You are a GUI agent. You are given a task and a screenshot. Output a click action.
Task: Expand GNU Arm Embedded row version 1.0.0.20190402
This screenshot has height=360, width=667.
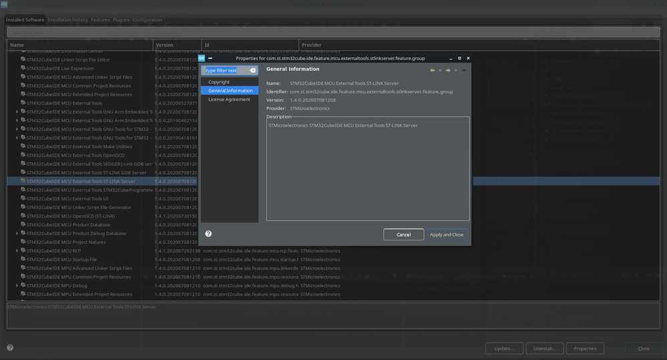click(x=17, y=120)
